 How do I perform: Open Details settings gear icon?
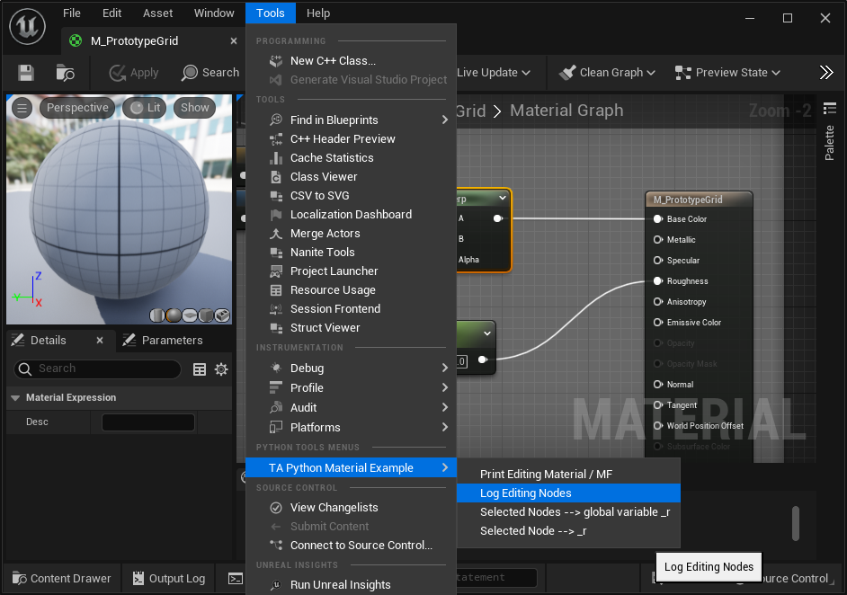click(221, 369)
